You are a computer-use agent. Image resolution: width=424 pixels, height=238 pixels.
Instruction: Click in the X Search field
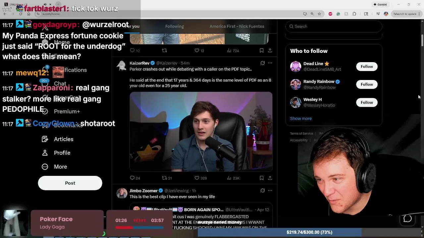pos(334,26)
